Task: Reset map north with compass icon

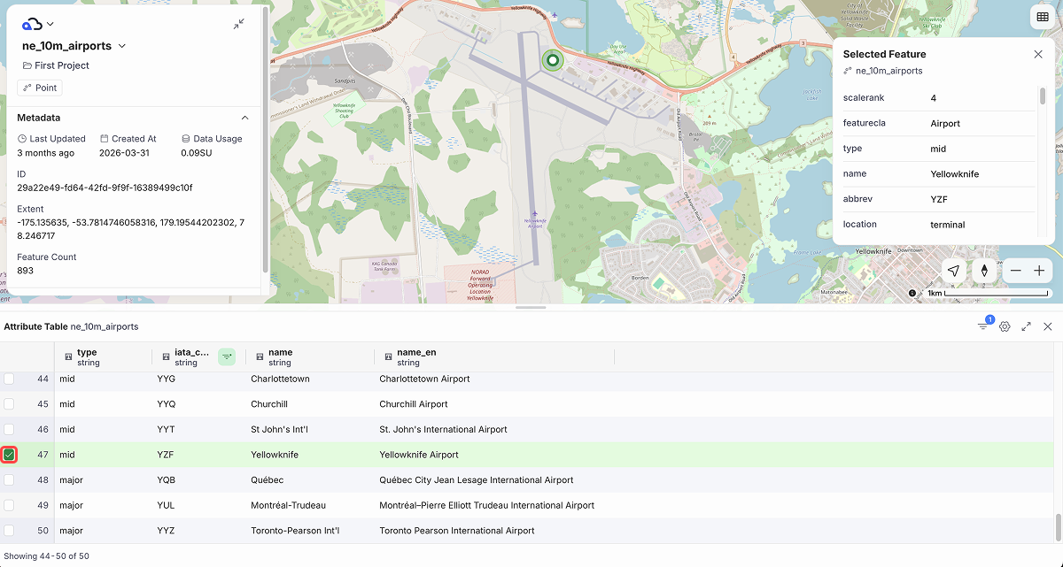Action: [985, 271]
